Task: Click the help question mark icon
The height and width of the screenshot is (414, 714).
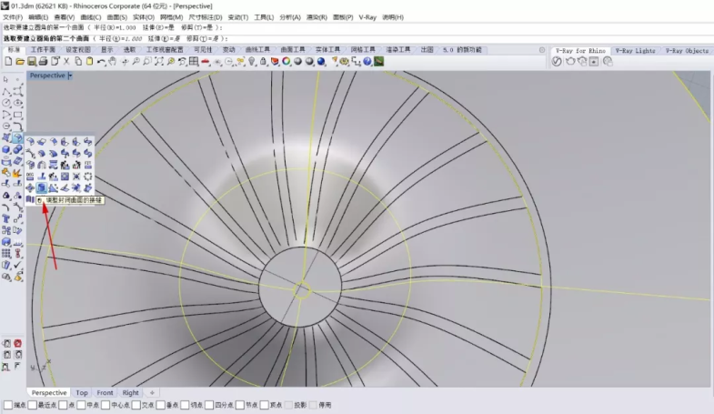Action: pos(367,61)
